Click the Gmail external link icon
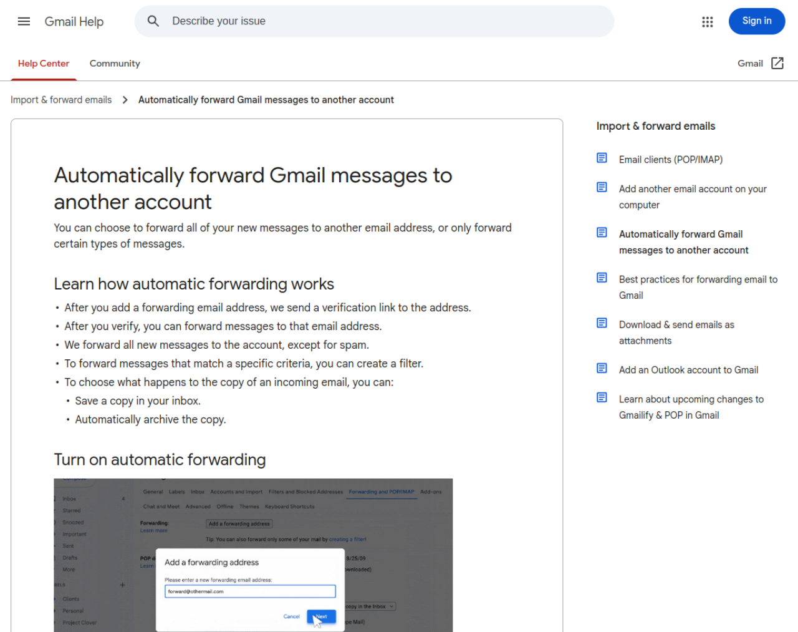The width and height of the screenshot is (798, 632). point(777,63)
